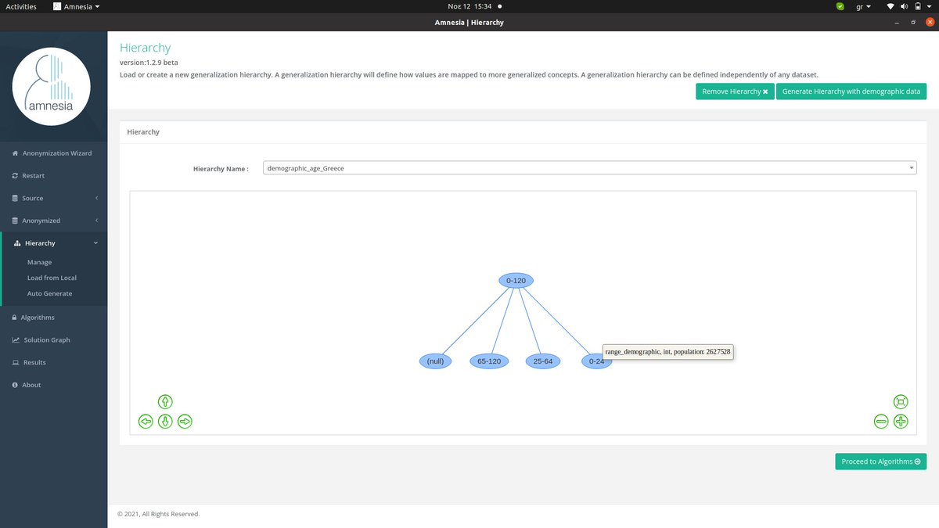
Task: Zoom out of the hierarchy graph
Action: click(x=881, y=422)
